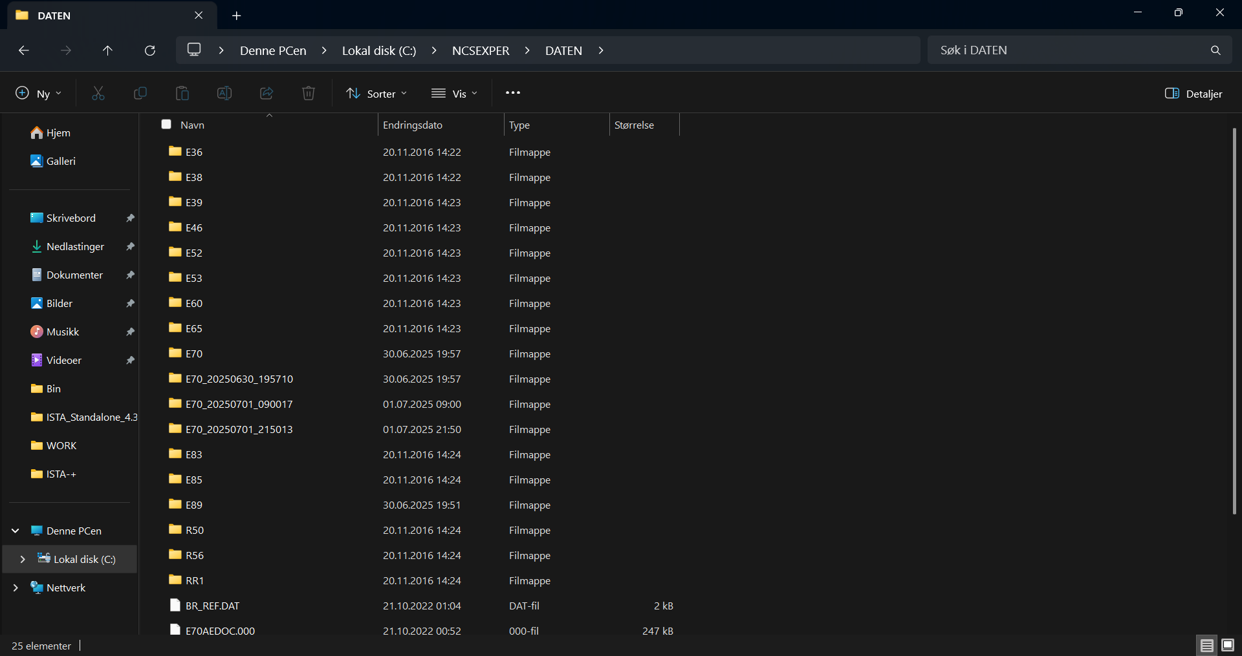Navigate to Lokal disk (C:) breadcrumb
Viewport: 1242px width, 656px height.
point(379,50)
